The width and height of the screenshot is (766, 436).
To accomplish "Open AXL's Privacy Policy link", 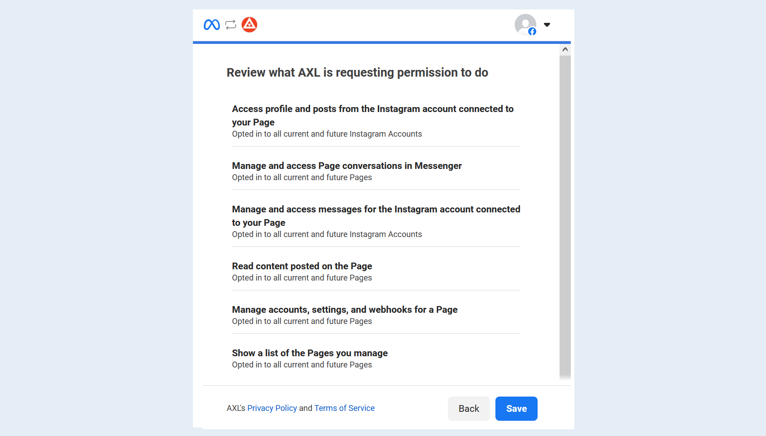I will (272, 408).
